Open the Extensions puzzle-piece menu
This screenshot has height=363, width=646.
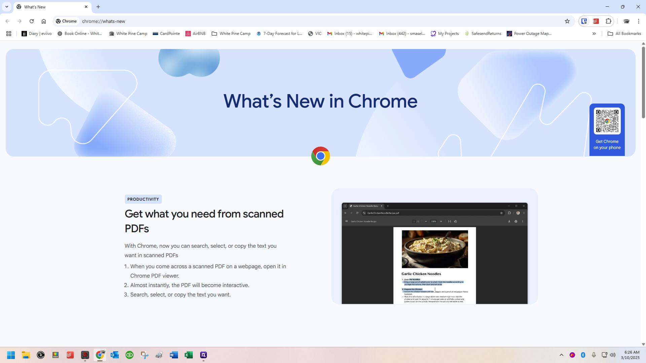pyautogui.click(x=608, y=21)
